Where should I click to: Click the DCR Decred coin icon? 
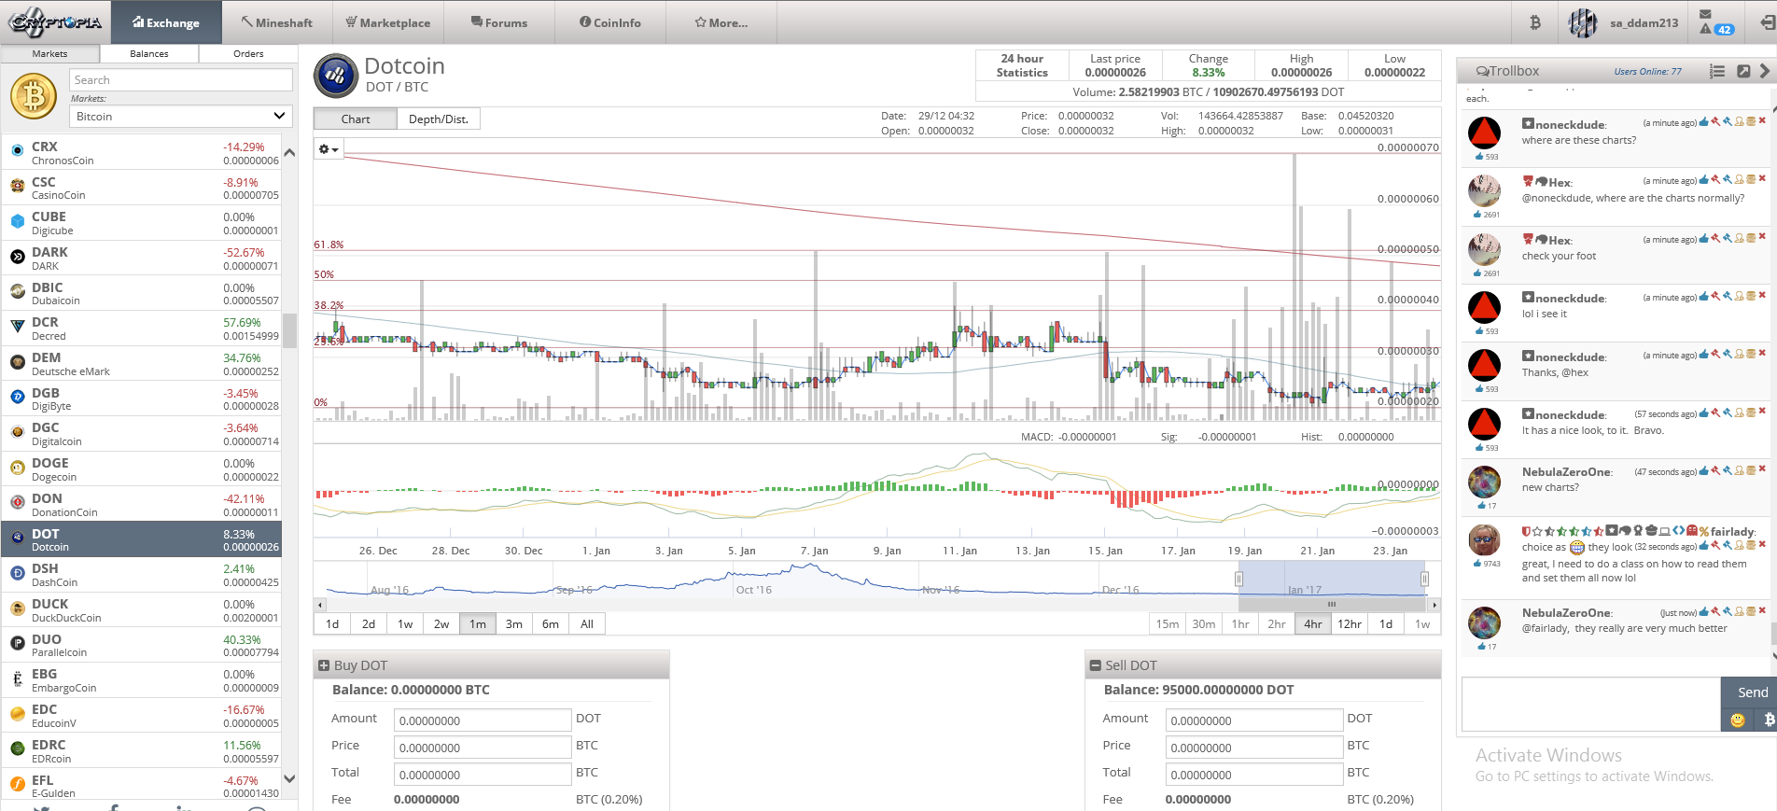17,327
